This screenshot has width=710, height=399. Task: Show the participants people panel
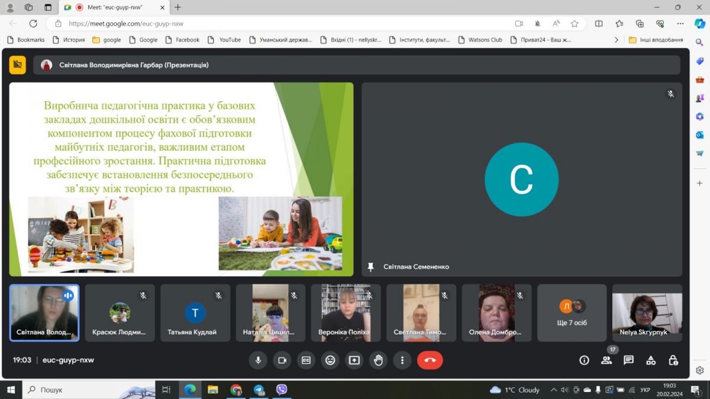coord(606,360)
